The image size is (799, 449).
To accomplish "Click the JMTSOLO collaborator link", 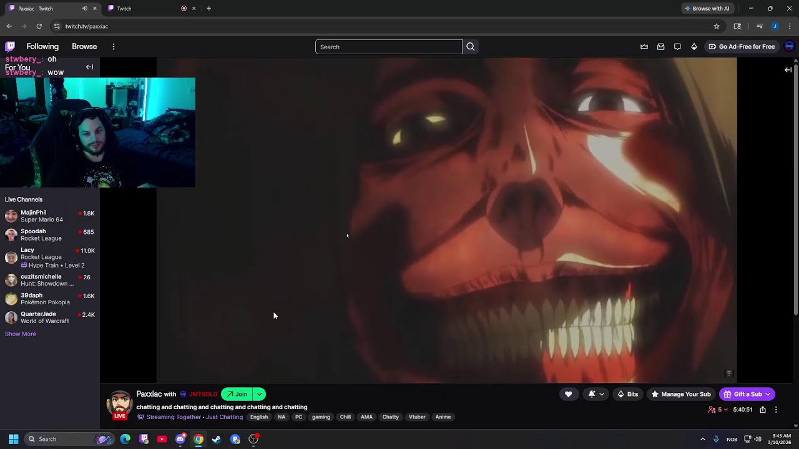I will pos(203,394).
